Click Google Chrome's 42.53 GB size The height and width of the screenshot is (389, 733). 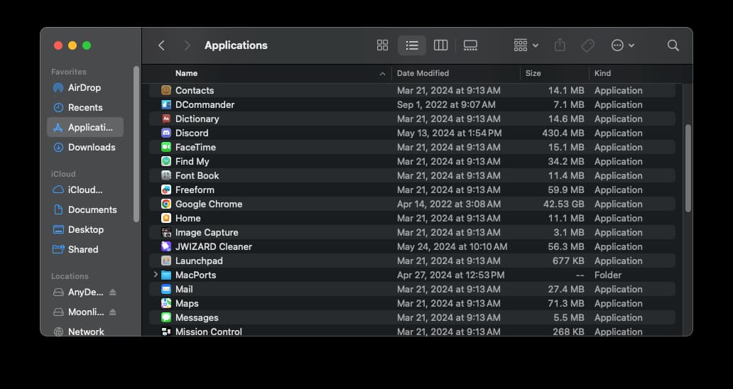pos(563,204)
